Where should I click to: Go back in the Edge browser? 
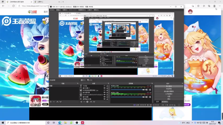point(3,6)
